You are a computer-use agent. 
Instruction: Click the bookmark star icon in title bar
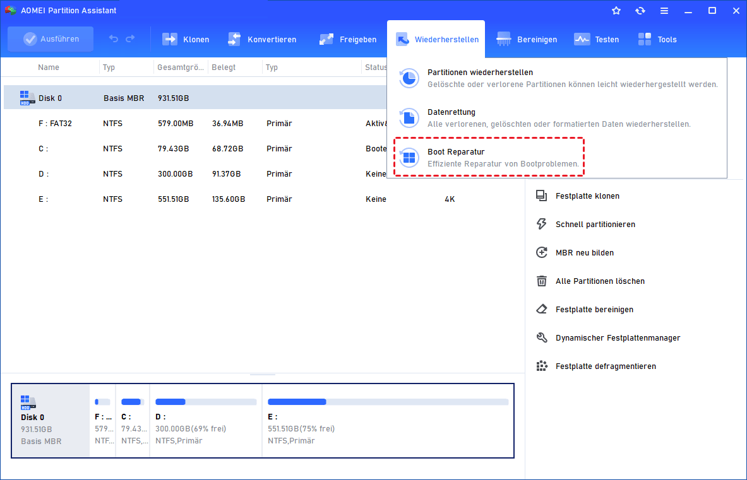[x=616, y=11]
